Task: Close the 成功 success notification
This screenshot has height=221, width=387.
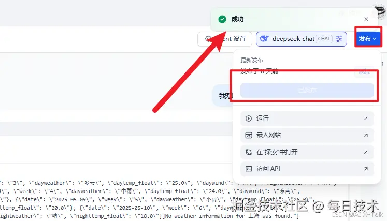Action: point(366,19)
